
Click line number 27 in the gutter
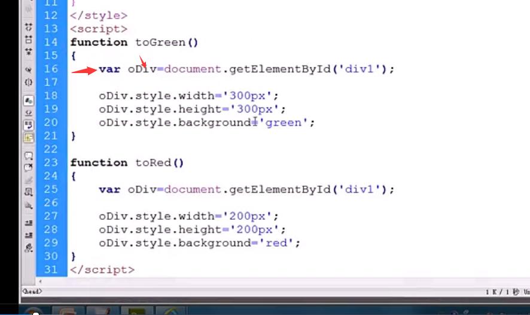click(51, 216)
